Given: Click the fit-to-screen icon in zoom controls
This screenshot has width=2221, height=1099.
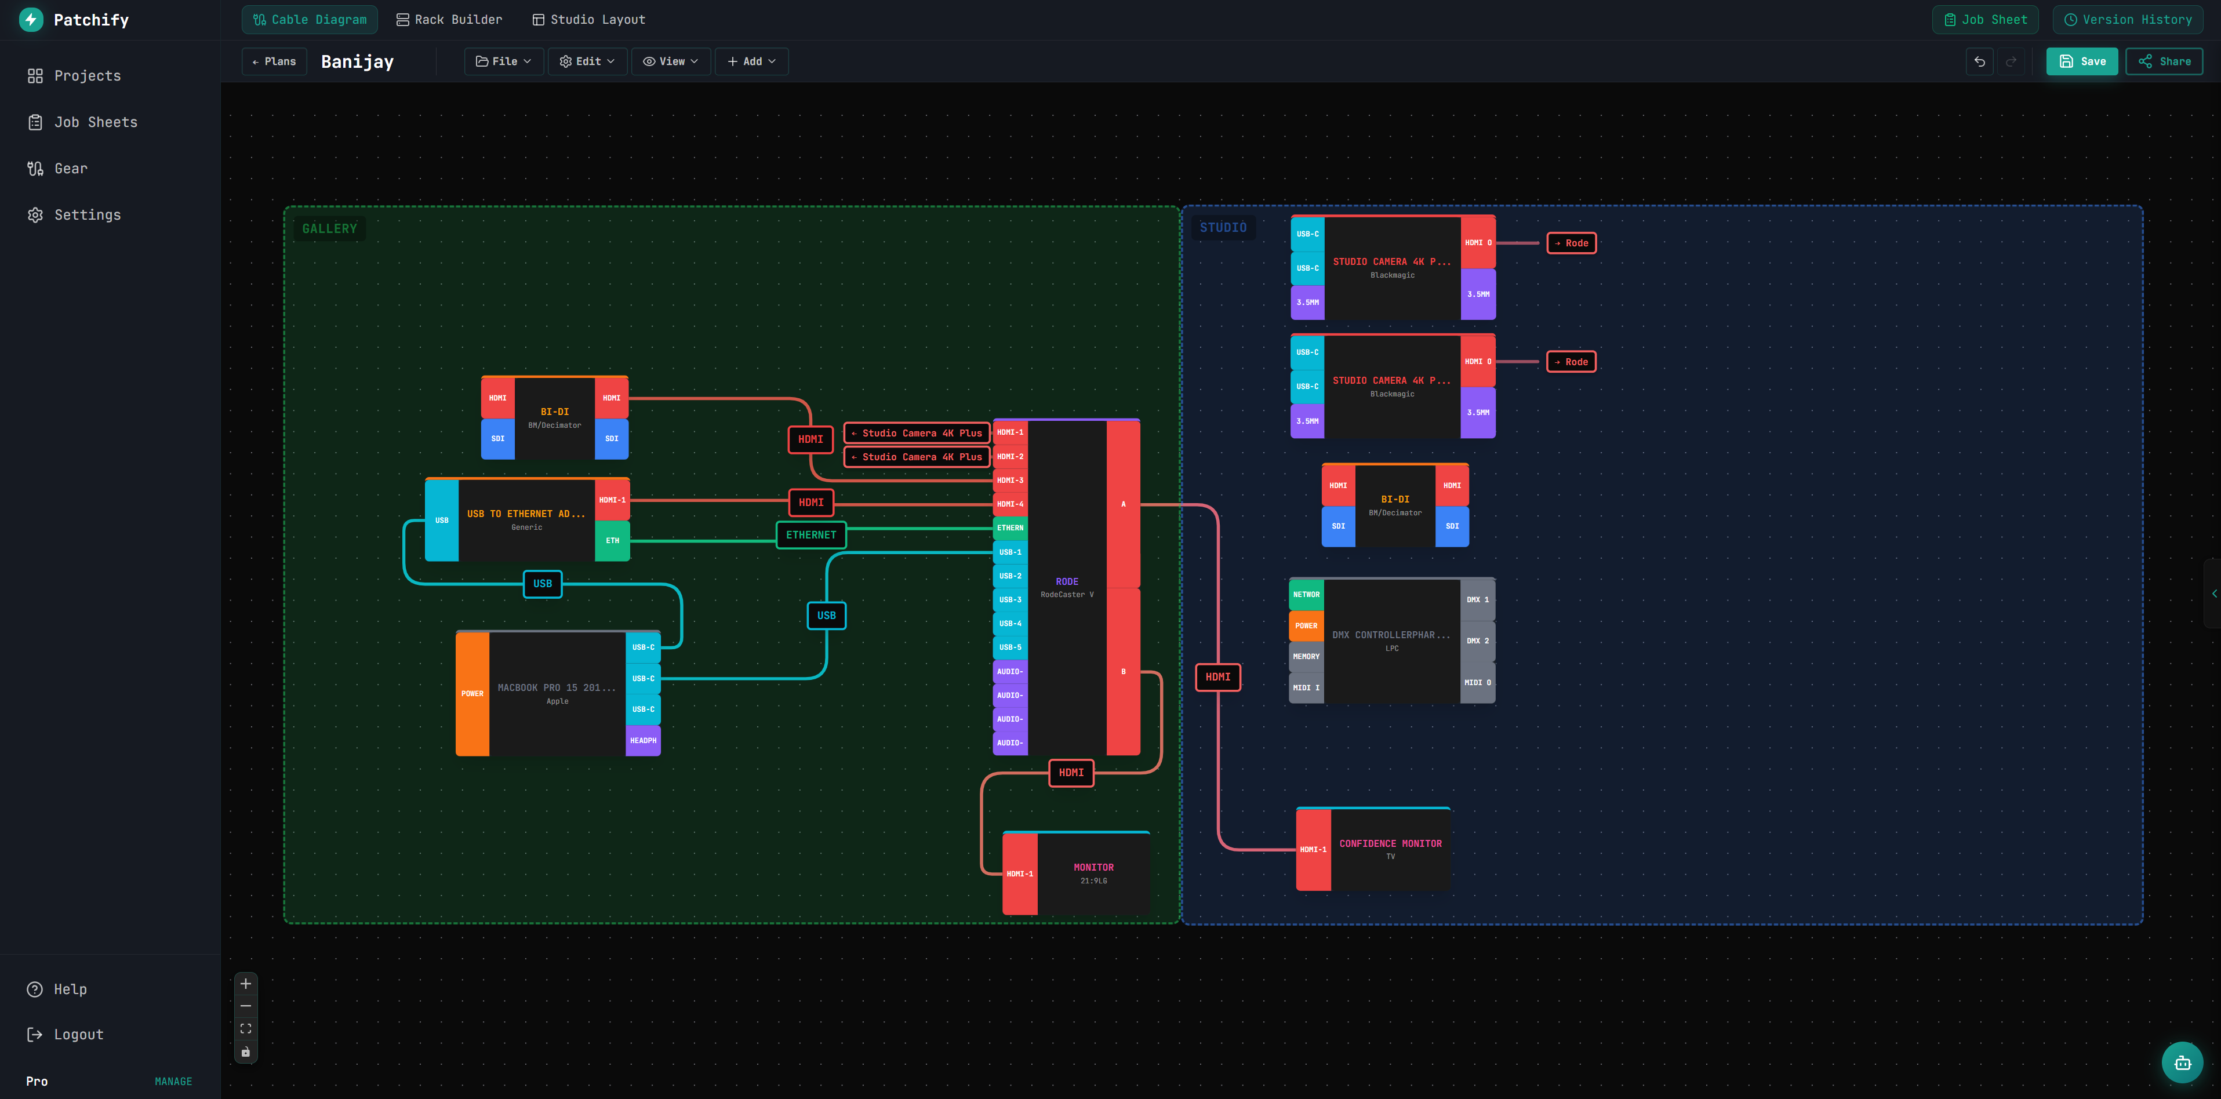Looking at the screenshot, I should (245, 1028).
